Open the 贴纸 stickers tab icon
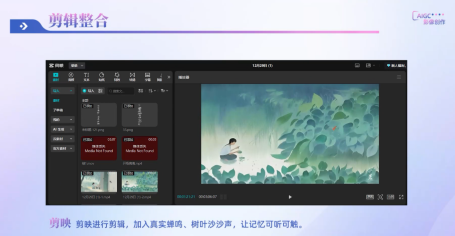The image size is (455, 236). [102, 77]
